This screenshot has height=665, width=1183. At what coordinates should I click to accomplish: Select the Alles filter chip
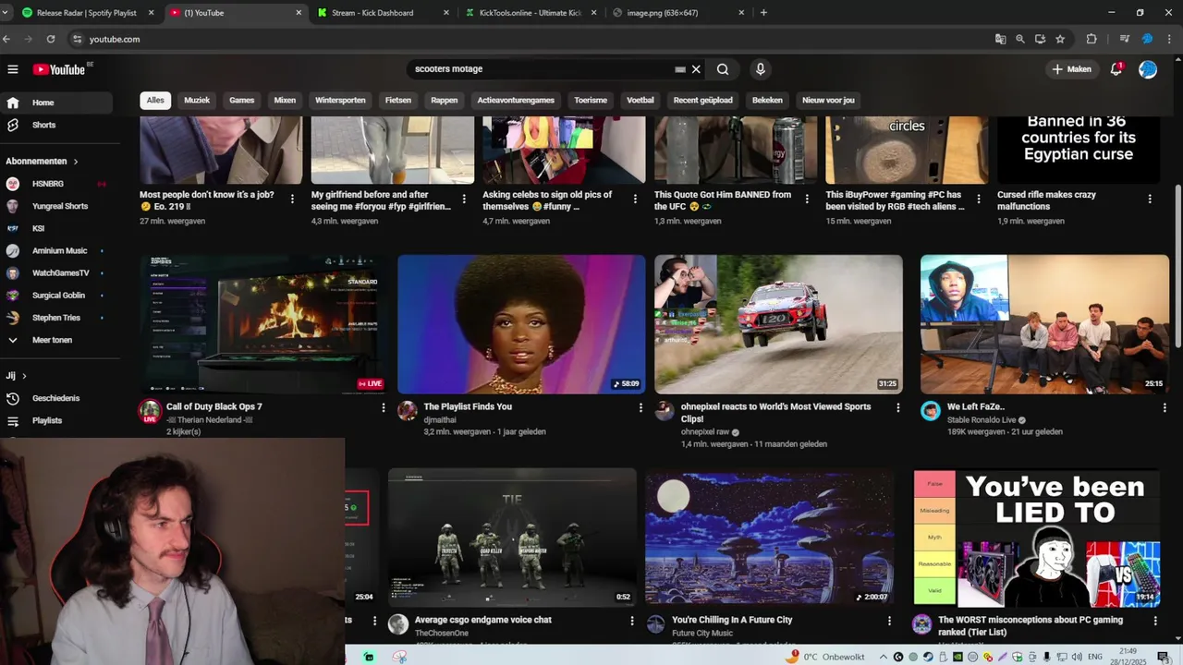155,100
